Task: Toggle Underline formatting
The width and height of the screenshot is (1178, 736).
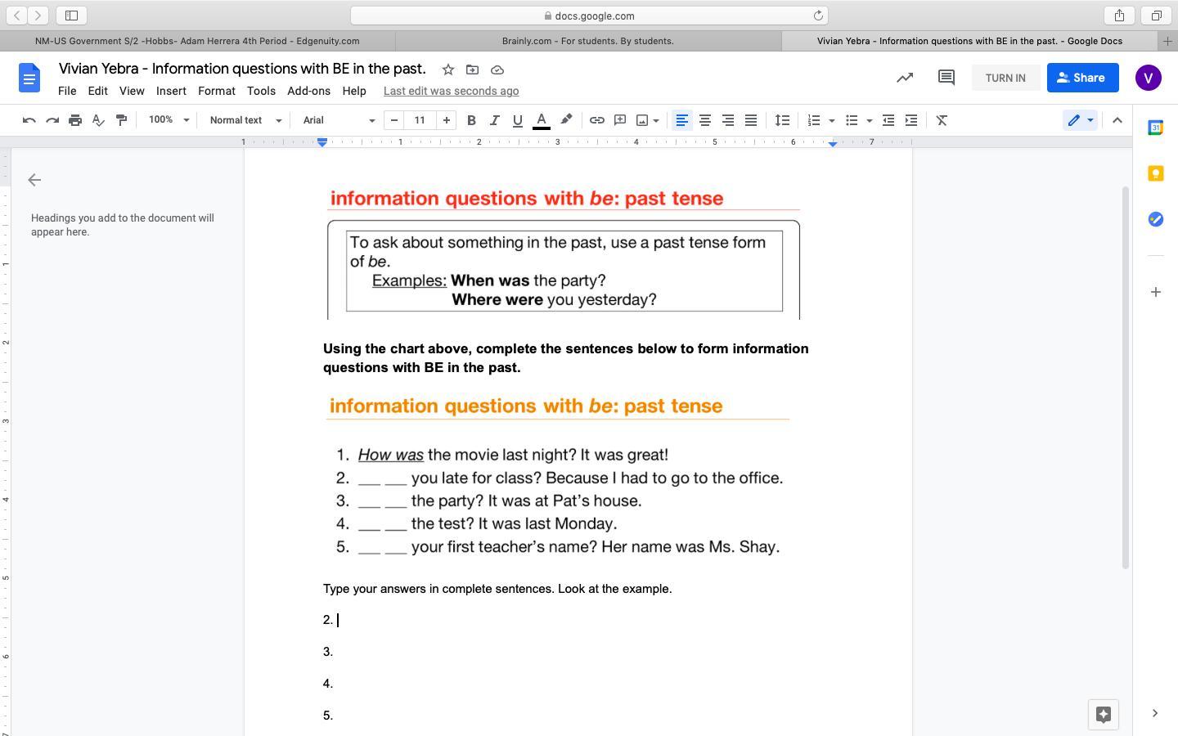Action: [517, 120]
